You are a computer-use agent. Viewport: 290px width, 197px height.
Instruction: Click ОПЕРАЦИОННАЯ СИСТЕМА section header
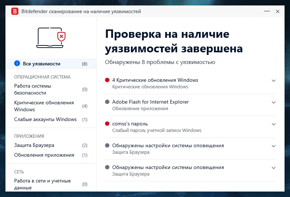pyautogui.click(x=42, y=77)
